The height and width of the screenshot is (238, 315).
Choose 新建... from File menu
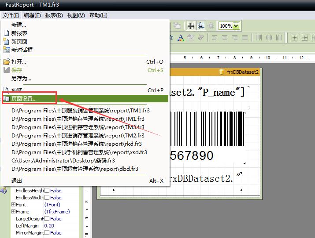[x=85, y=25]
